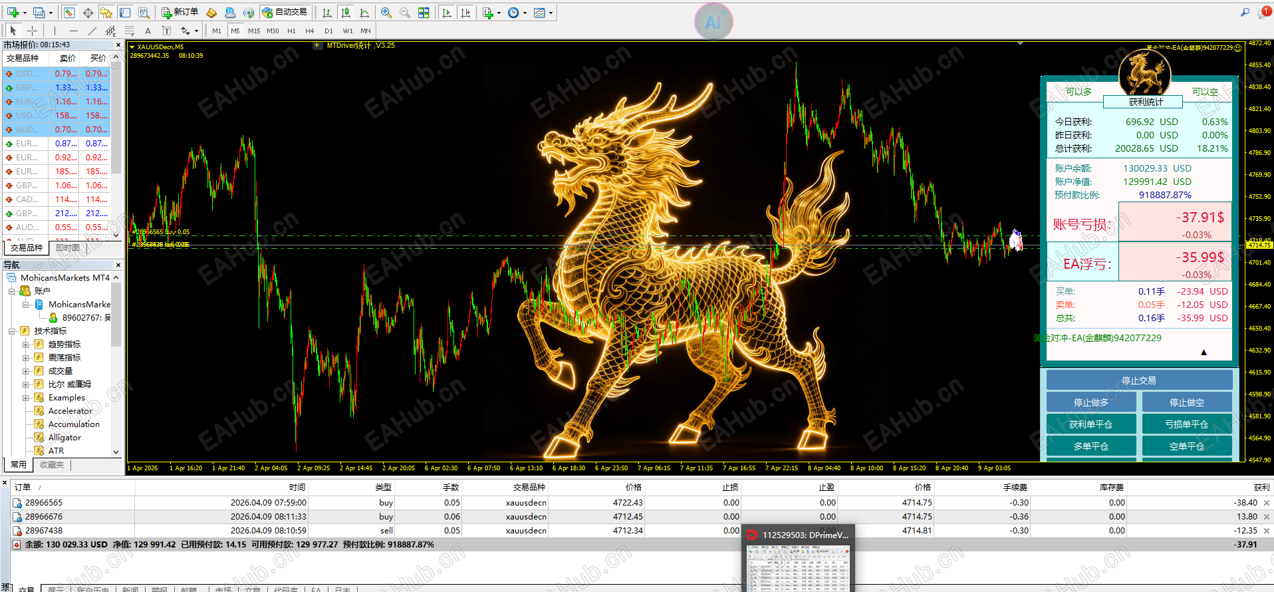Switch chart to D1 timeframe

[328, 31]
